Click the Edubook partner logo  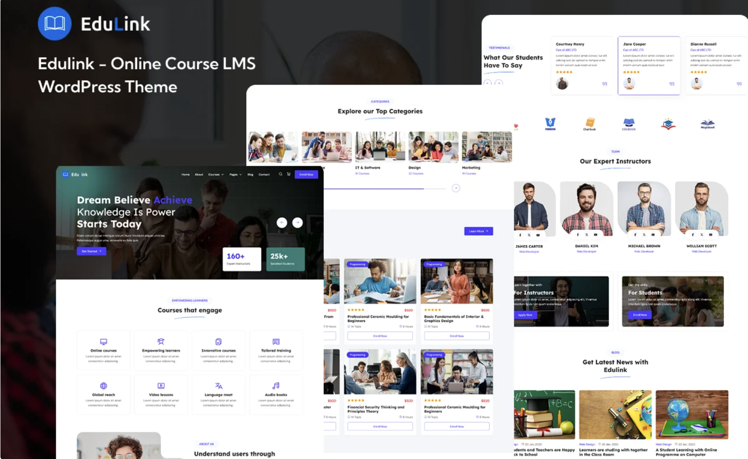[629, 124]
